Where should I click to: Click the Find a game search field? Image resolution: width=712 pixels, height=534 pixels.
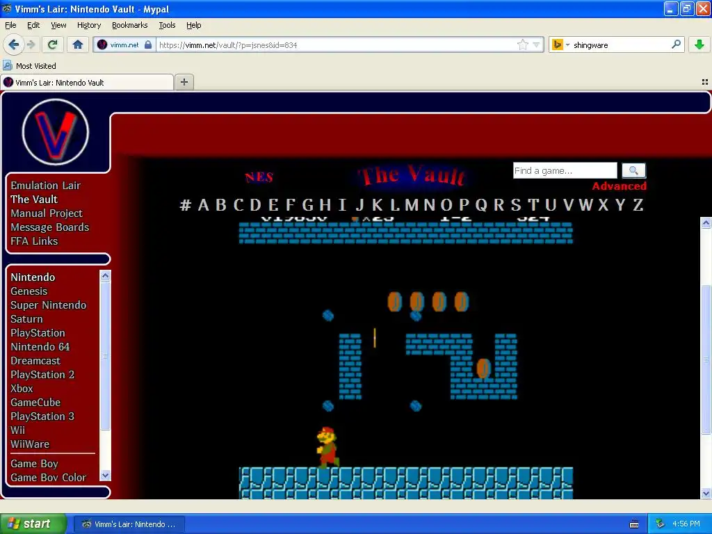565,171
